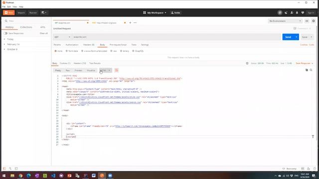Switch to the APIs sidebar tab
The image size is (319, 179).
(x=43, y=27)
